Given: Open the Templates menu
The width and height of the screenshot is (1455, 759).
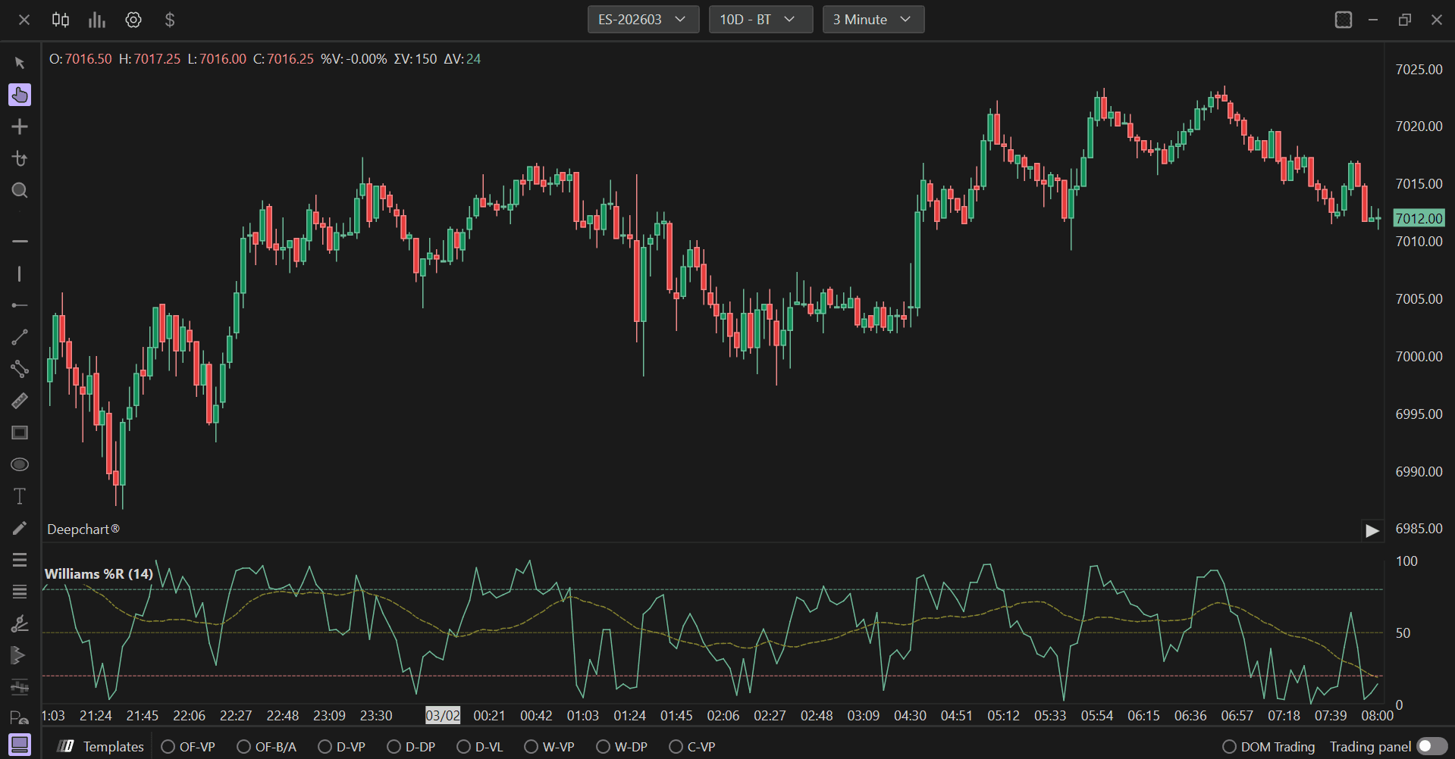Looking at the screenshot, I should click(x=102, y=747).
